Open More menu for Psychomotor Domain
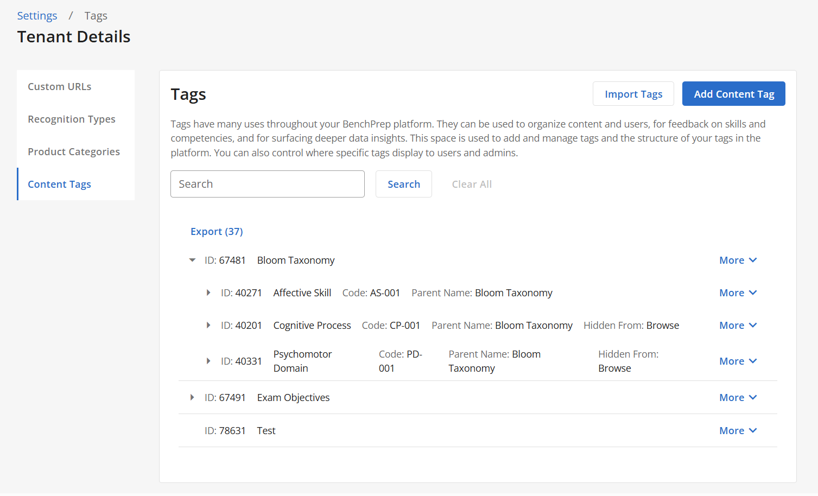Screen dimensions: 818x496 pyautogui.click(x=738, y=361)
